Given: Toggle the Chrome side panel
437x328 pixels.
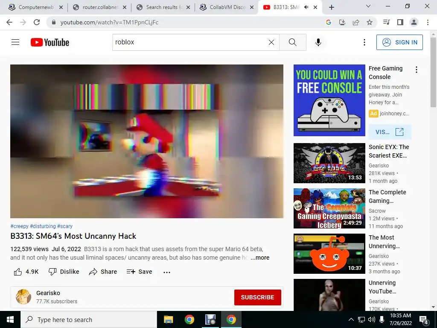Looking at the screenshot, I should (400, 22).
